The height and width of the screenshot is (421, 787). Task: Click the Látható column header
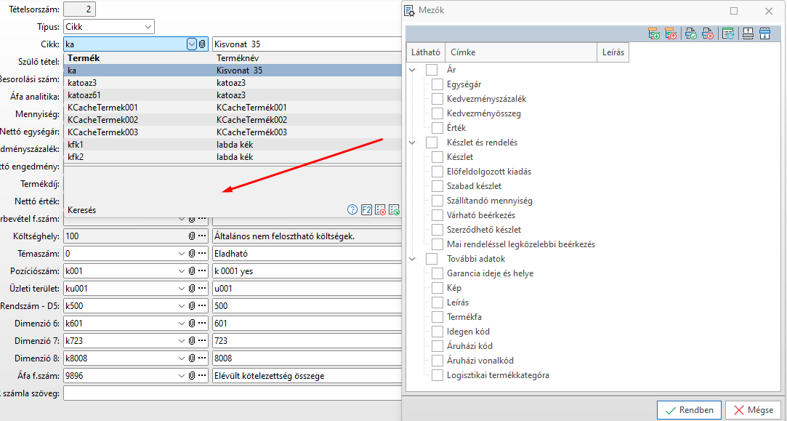[x=426, y=52]
